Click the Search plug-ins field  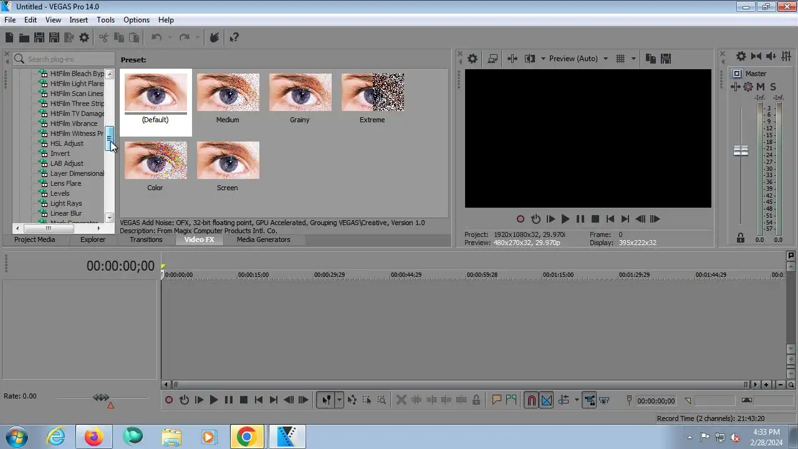coord(63,59)
